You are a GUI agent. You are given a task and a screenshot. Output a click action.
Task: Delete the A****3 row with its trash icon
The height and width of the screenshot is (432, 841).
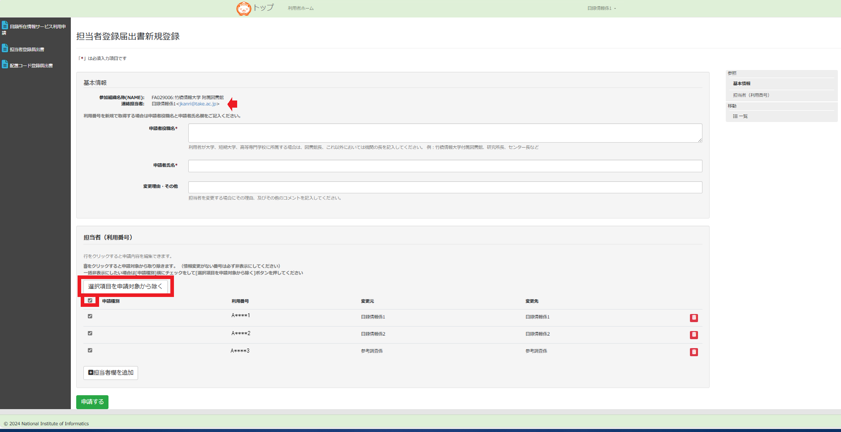pyautogui.click(x=694, y=352)
